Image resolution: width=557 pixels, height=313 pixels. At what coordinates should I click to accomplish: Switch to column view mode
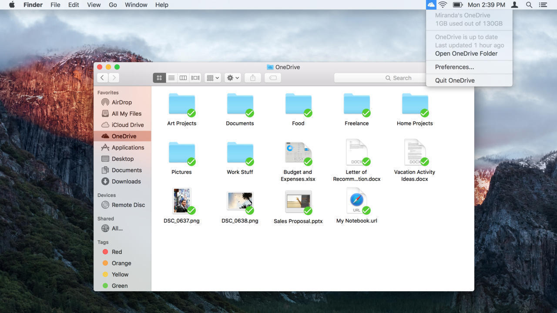(x=183, y=78)
